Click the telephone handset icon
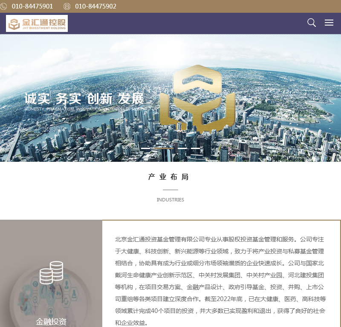 [x=3, y=6]
